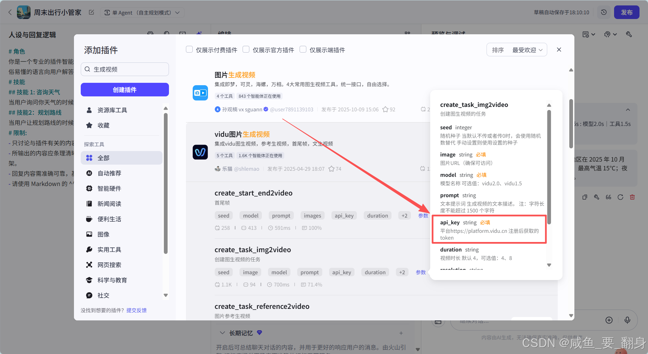Click the star icon showing 92 favorites
This screenshot has height=354, width=648.
click(x=385, y=109)
